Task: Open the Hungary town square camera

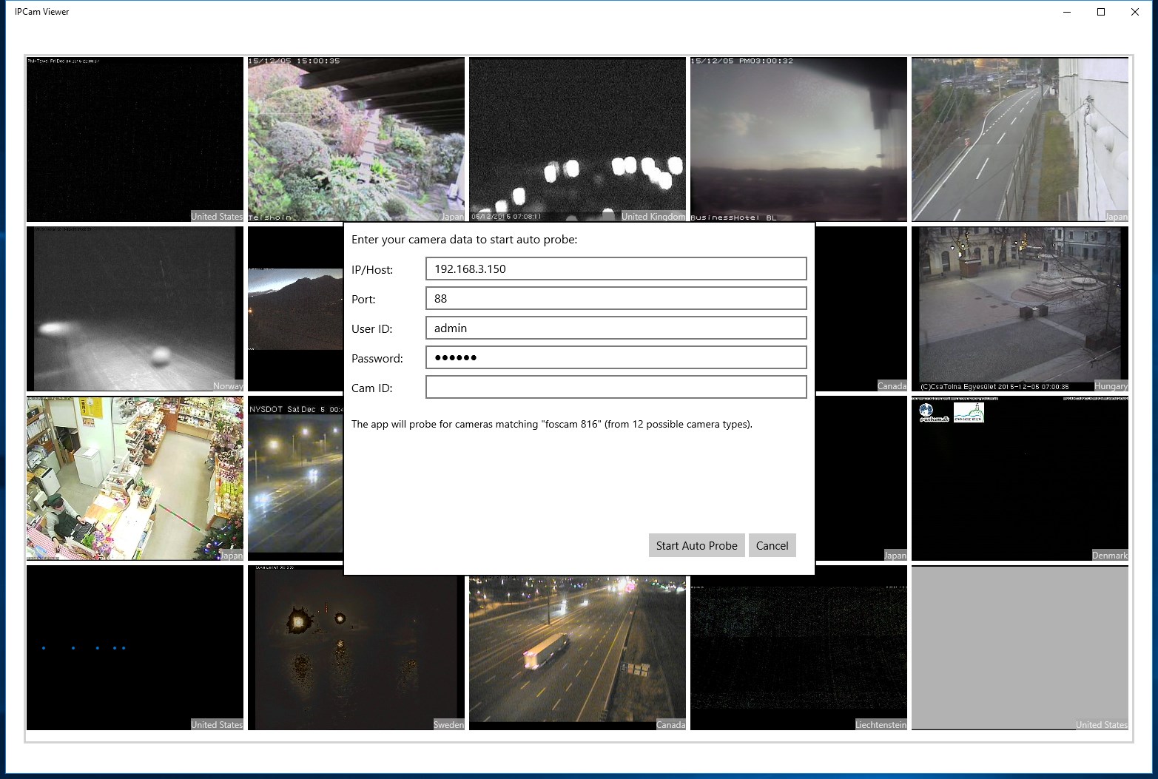Action: coord(1020,308)
